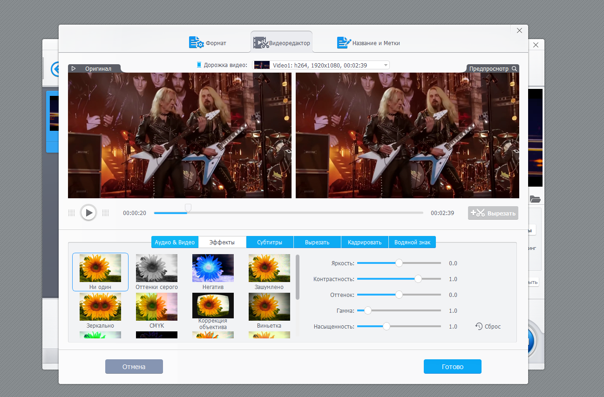
Task: Click the effects list vertical scrollbar
Action: 298,277
